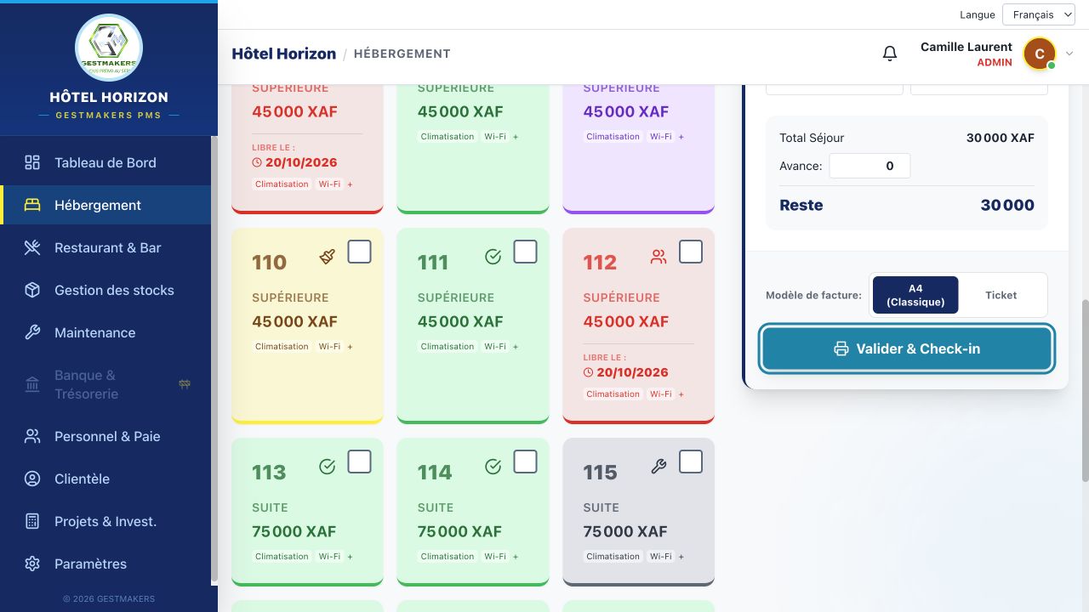Check the box on room 113
Screen dimensions: 1089x612
[x=360, y=462]
